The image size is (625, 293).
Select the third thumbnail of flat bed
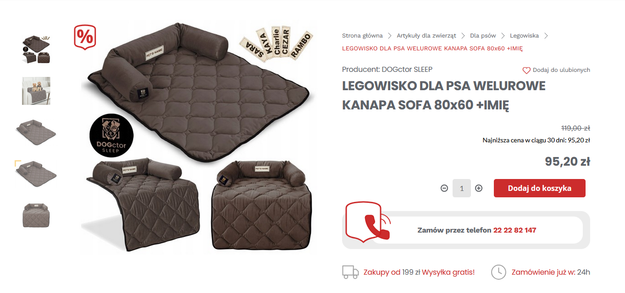coord(36,132)
